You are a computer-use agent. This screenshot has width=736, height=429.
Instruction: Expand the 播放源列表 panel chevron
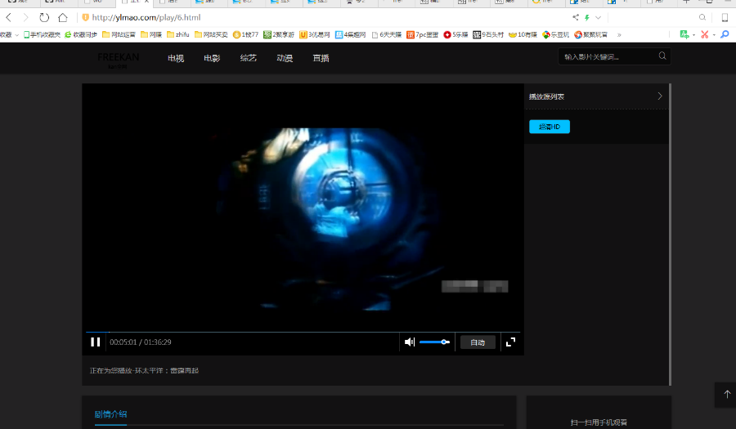tap(660, 96)
